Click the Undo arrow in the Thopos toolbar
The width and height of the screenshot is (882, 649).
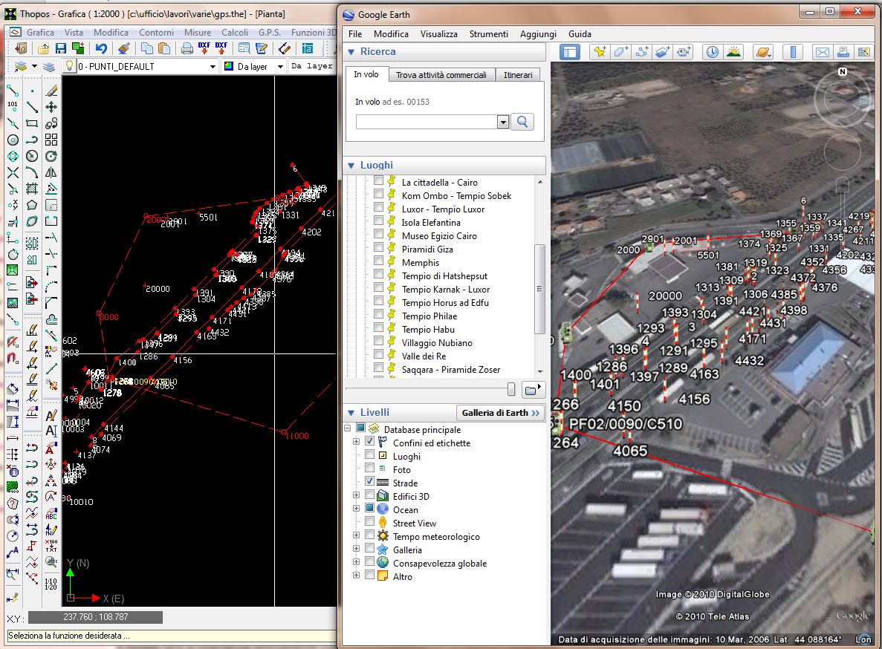[x=101, y=49]
